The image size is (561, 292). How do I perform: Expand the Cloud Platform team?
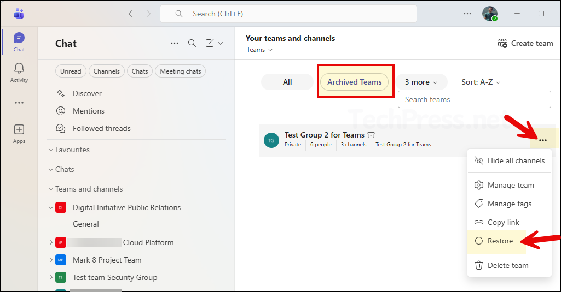click(x=51, y=242)
